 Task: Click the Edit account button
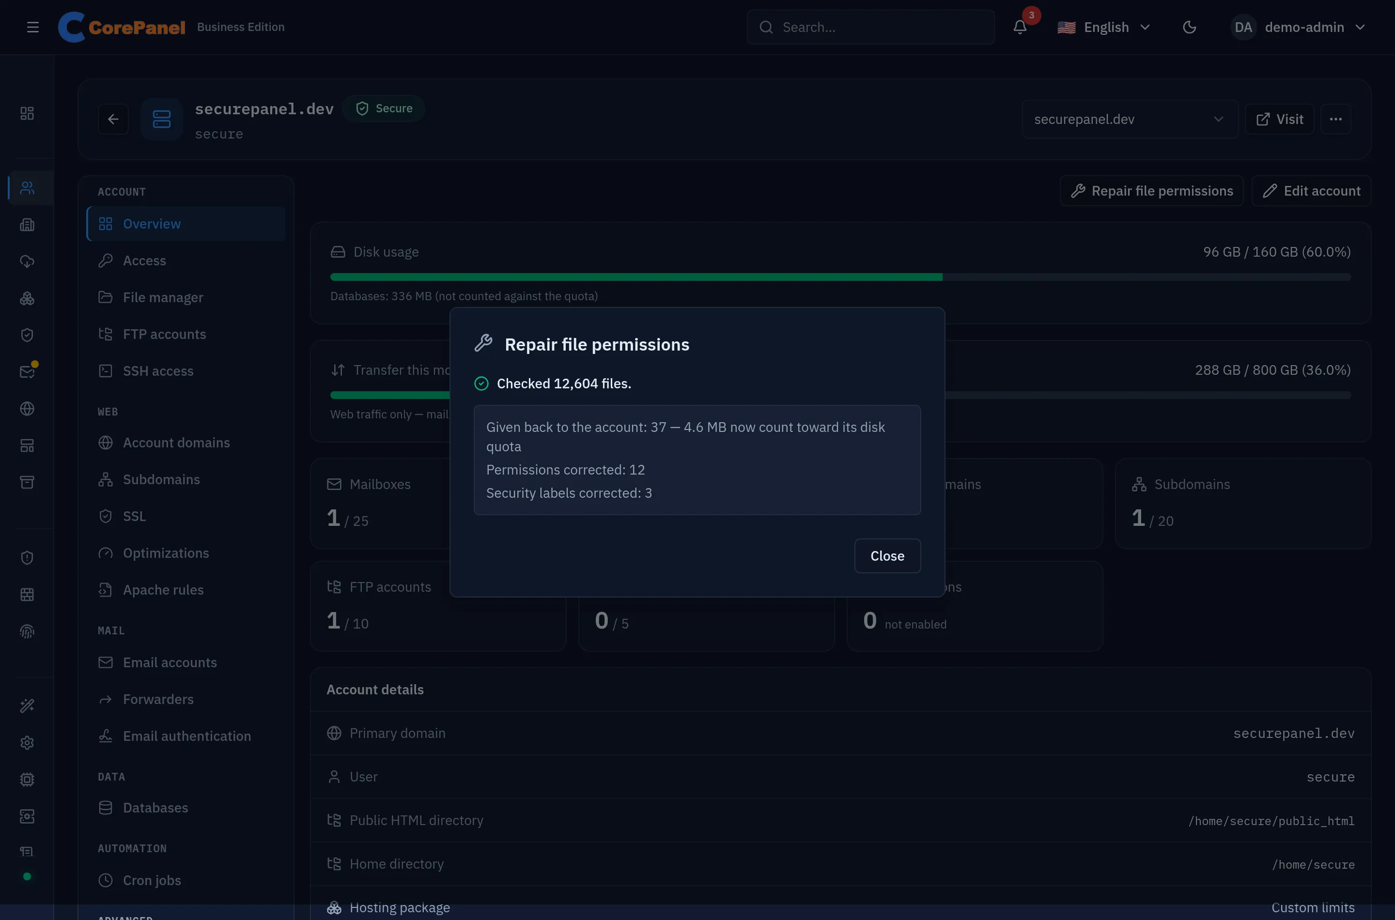[1311, 191]
